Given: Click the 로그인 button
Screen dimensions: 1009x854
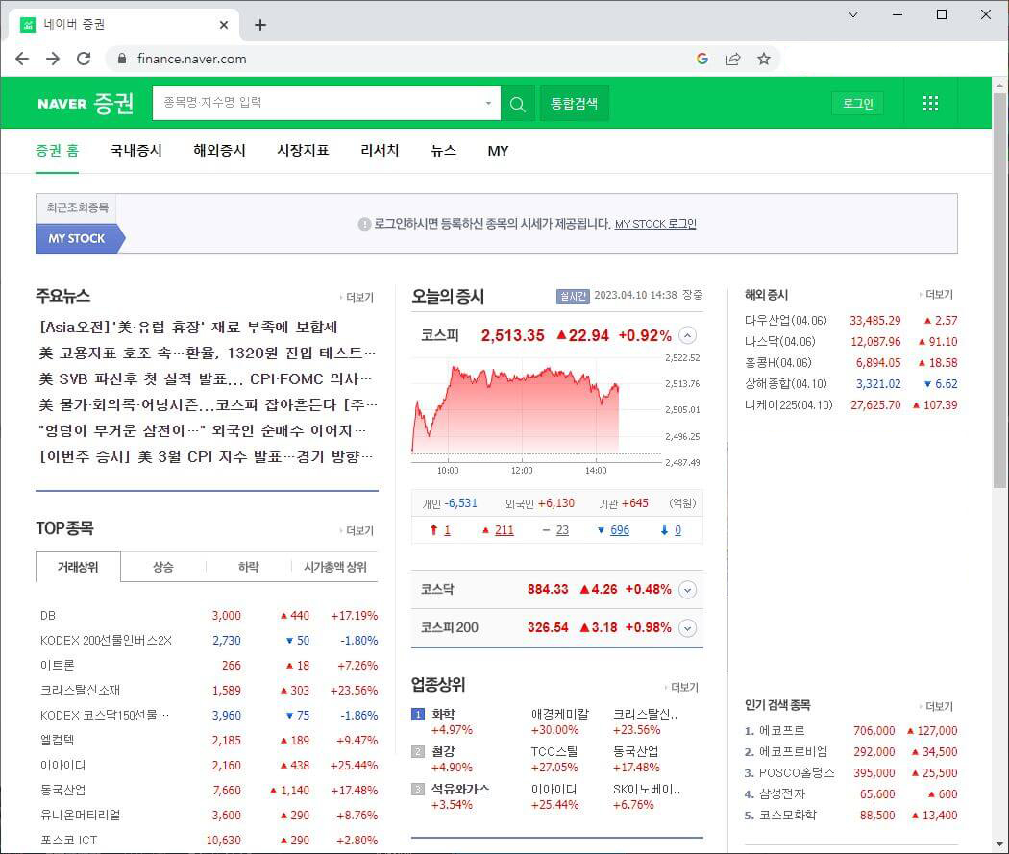Looking at the screenshot, I should [x=856, y=103].
